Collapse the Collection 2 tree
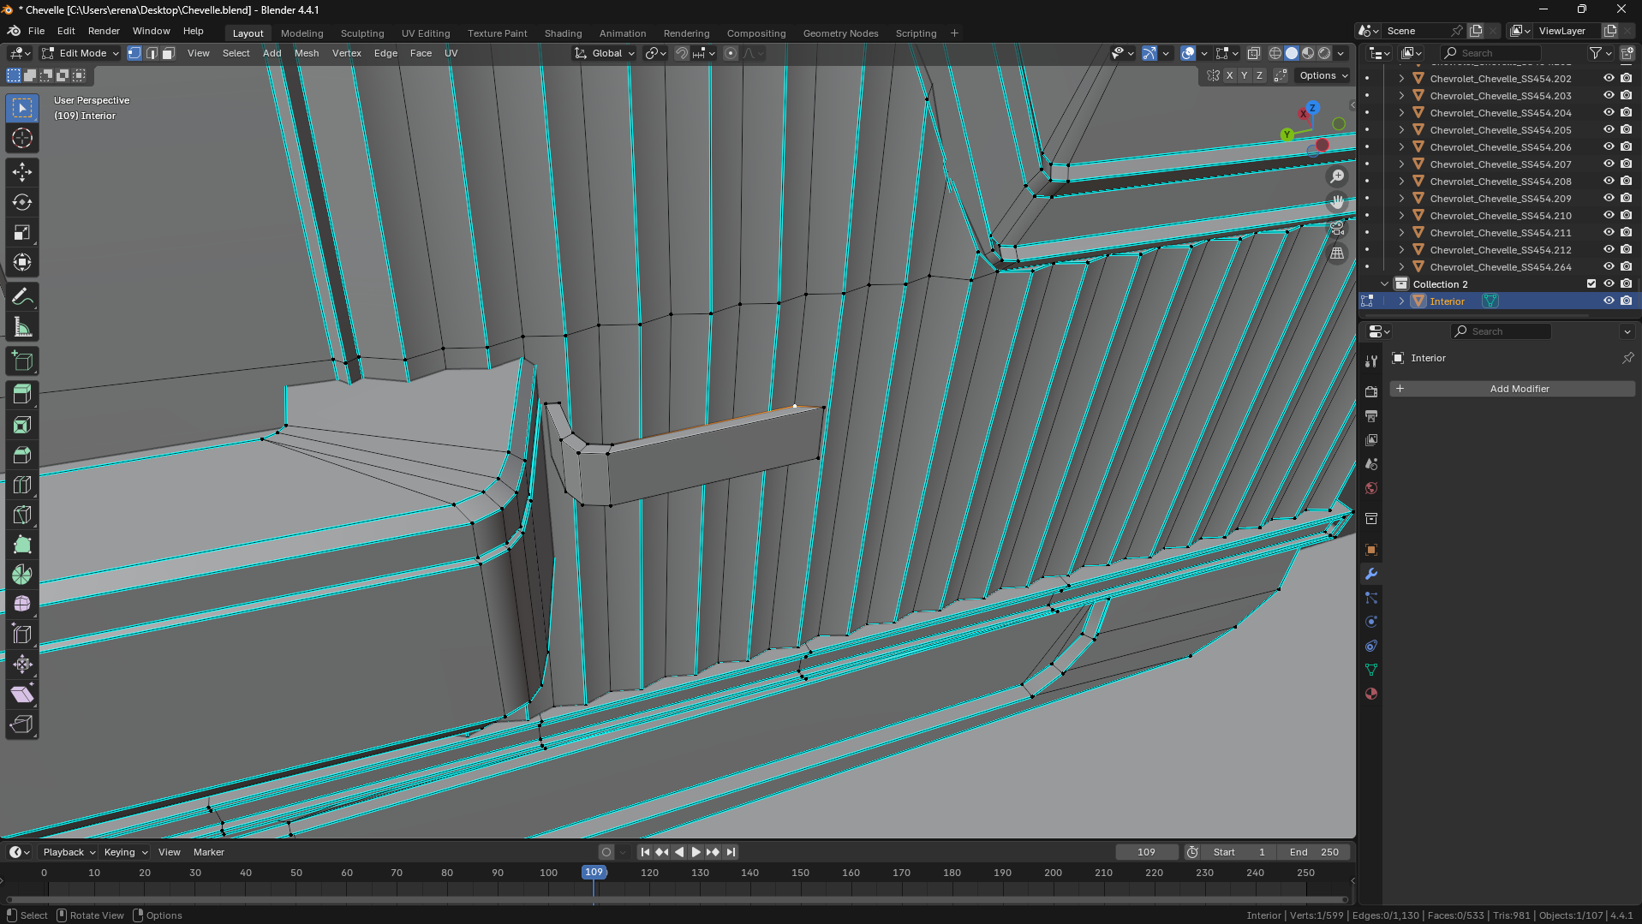The width and height of the screenshot is (1642, 924). [x=1384, y=283]
